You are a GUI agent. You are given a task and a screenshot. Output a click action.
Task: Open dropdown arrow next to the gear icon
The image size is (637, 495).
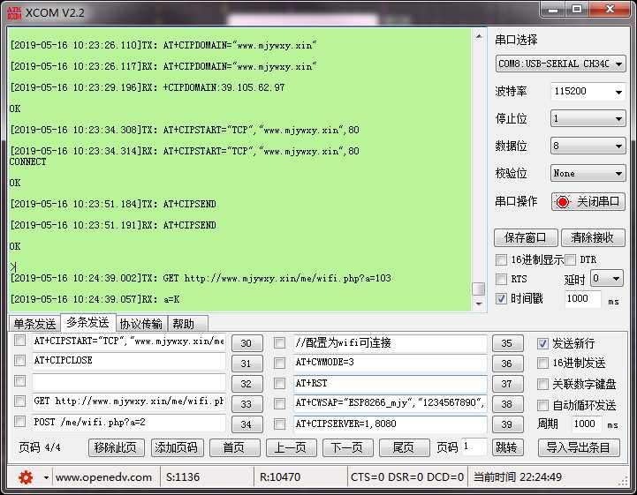[46, 477]
